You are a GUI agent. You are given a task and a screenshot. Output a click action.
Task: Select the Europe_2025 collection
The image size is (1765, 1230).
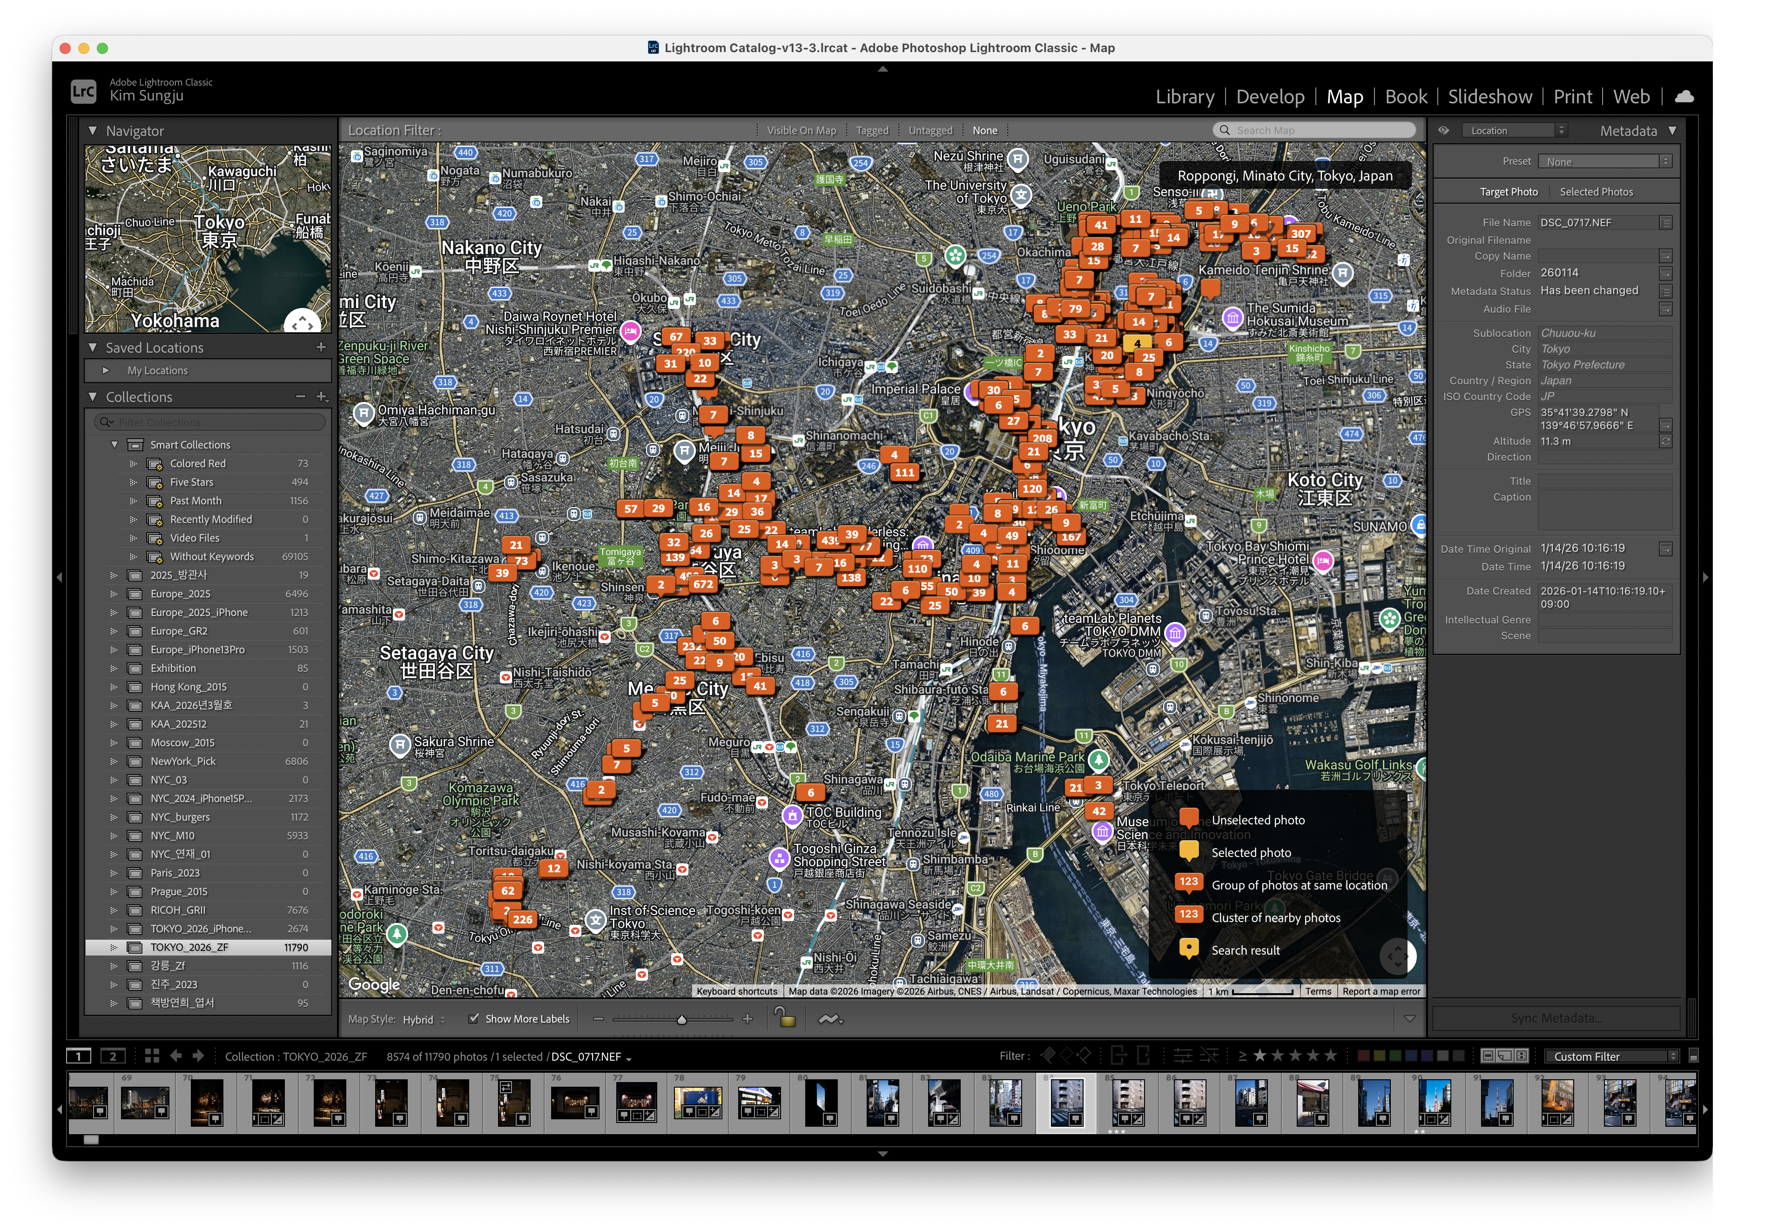pyautogui.click(x=208, y=594)
